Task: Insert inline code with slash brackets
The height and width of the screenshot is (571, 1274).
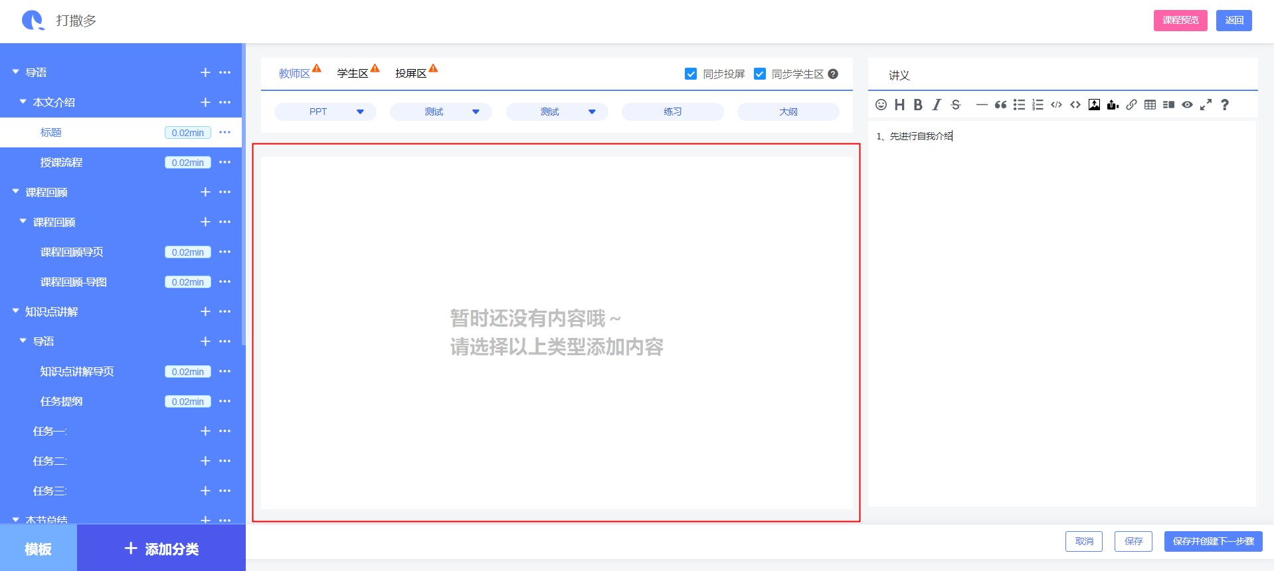Action: click(x=1056, y=104)
